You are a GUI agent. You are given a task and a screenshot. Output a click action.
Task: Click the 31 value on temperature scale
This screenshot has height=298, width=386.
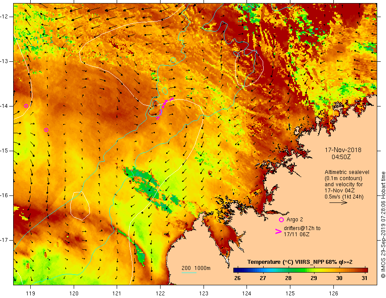pyautogui.click(x=365, y=278)
